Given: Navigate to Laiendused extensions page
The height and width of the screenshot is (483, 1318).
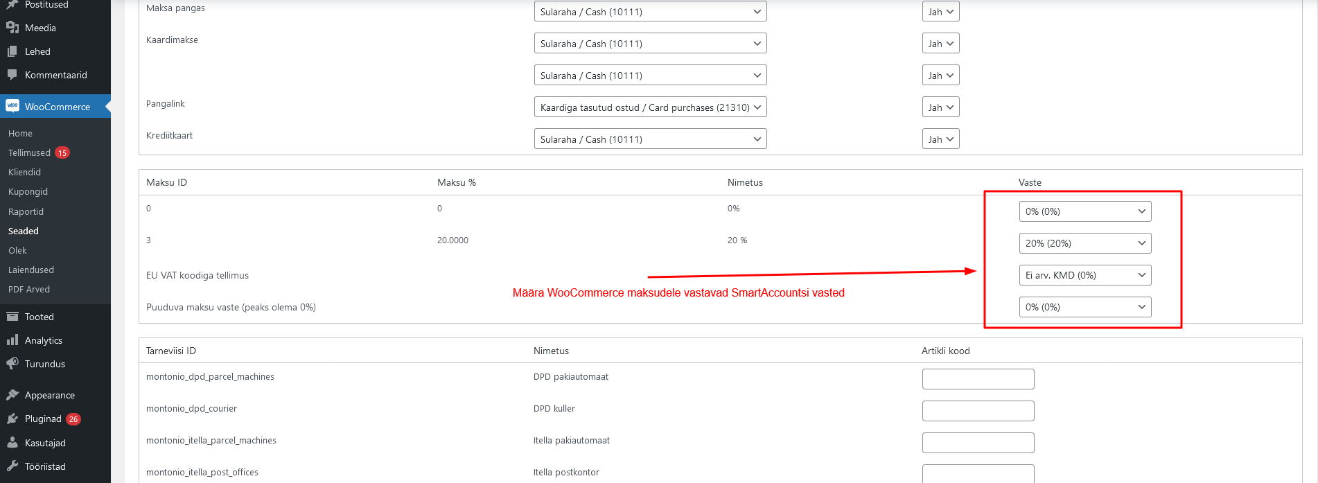Looking at the screenshot, I should [31, 270].
